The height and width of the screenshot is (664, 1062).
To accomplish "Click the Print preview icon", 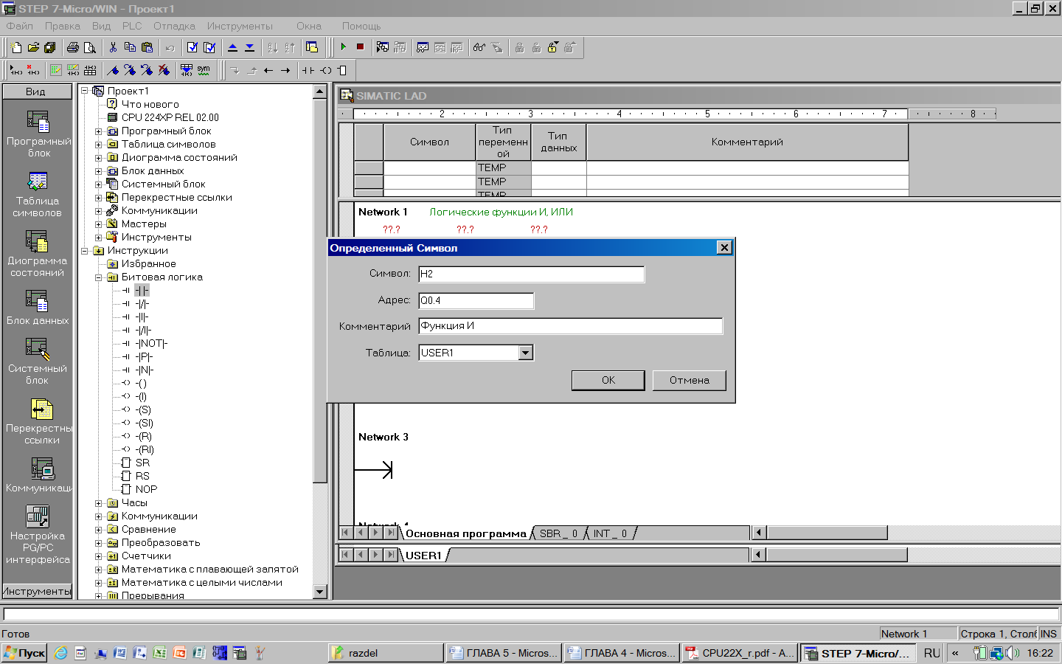I will tap(90, 47).
